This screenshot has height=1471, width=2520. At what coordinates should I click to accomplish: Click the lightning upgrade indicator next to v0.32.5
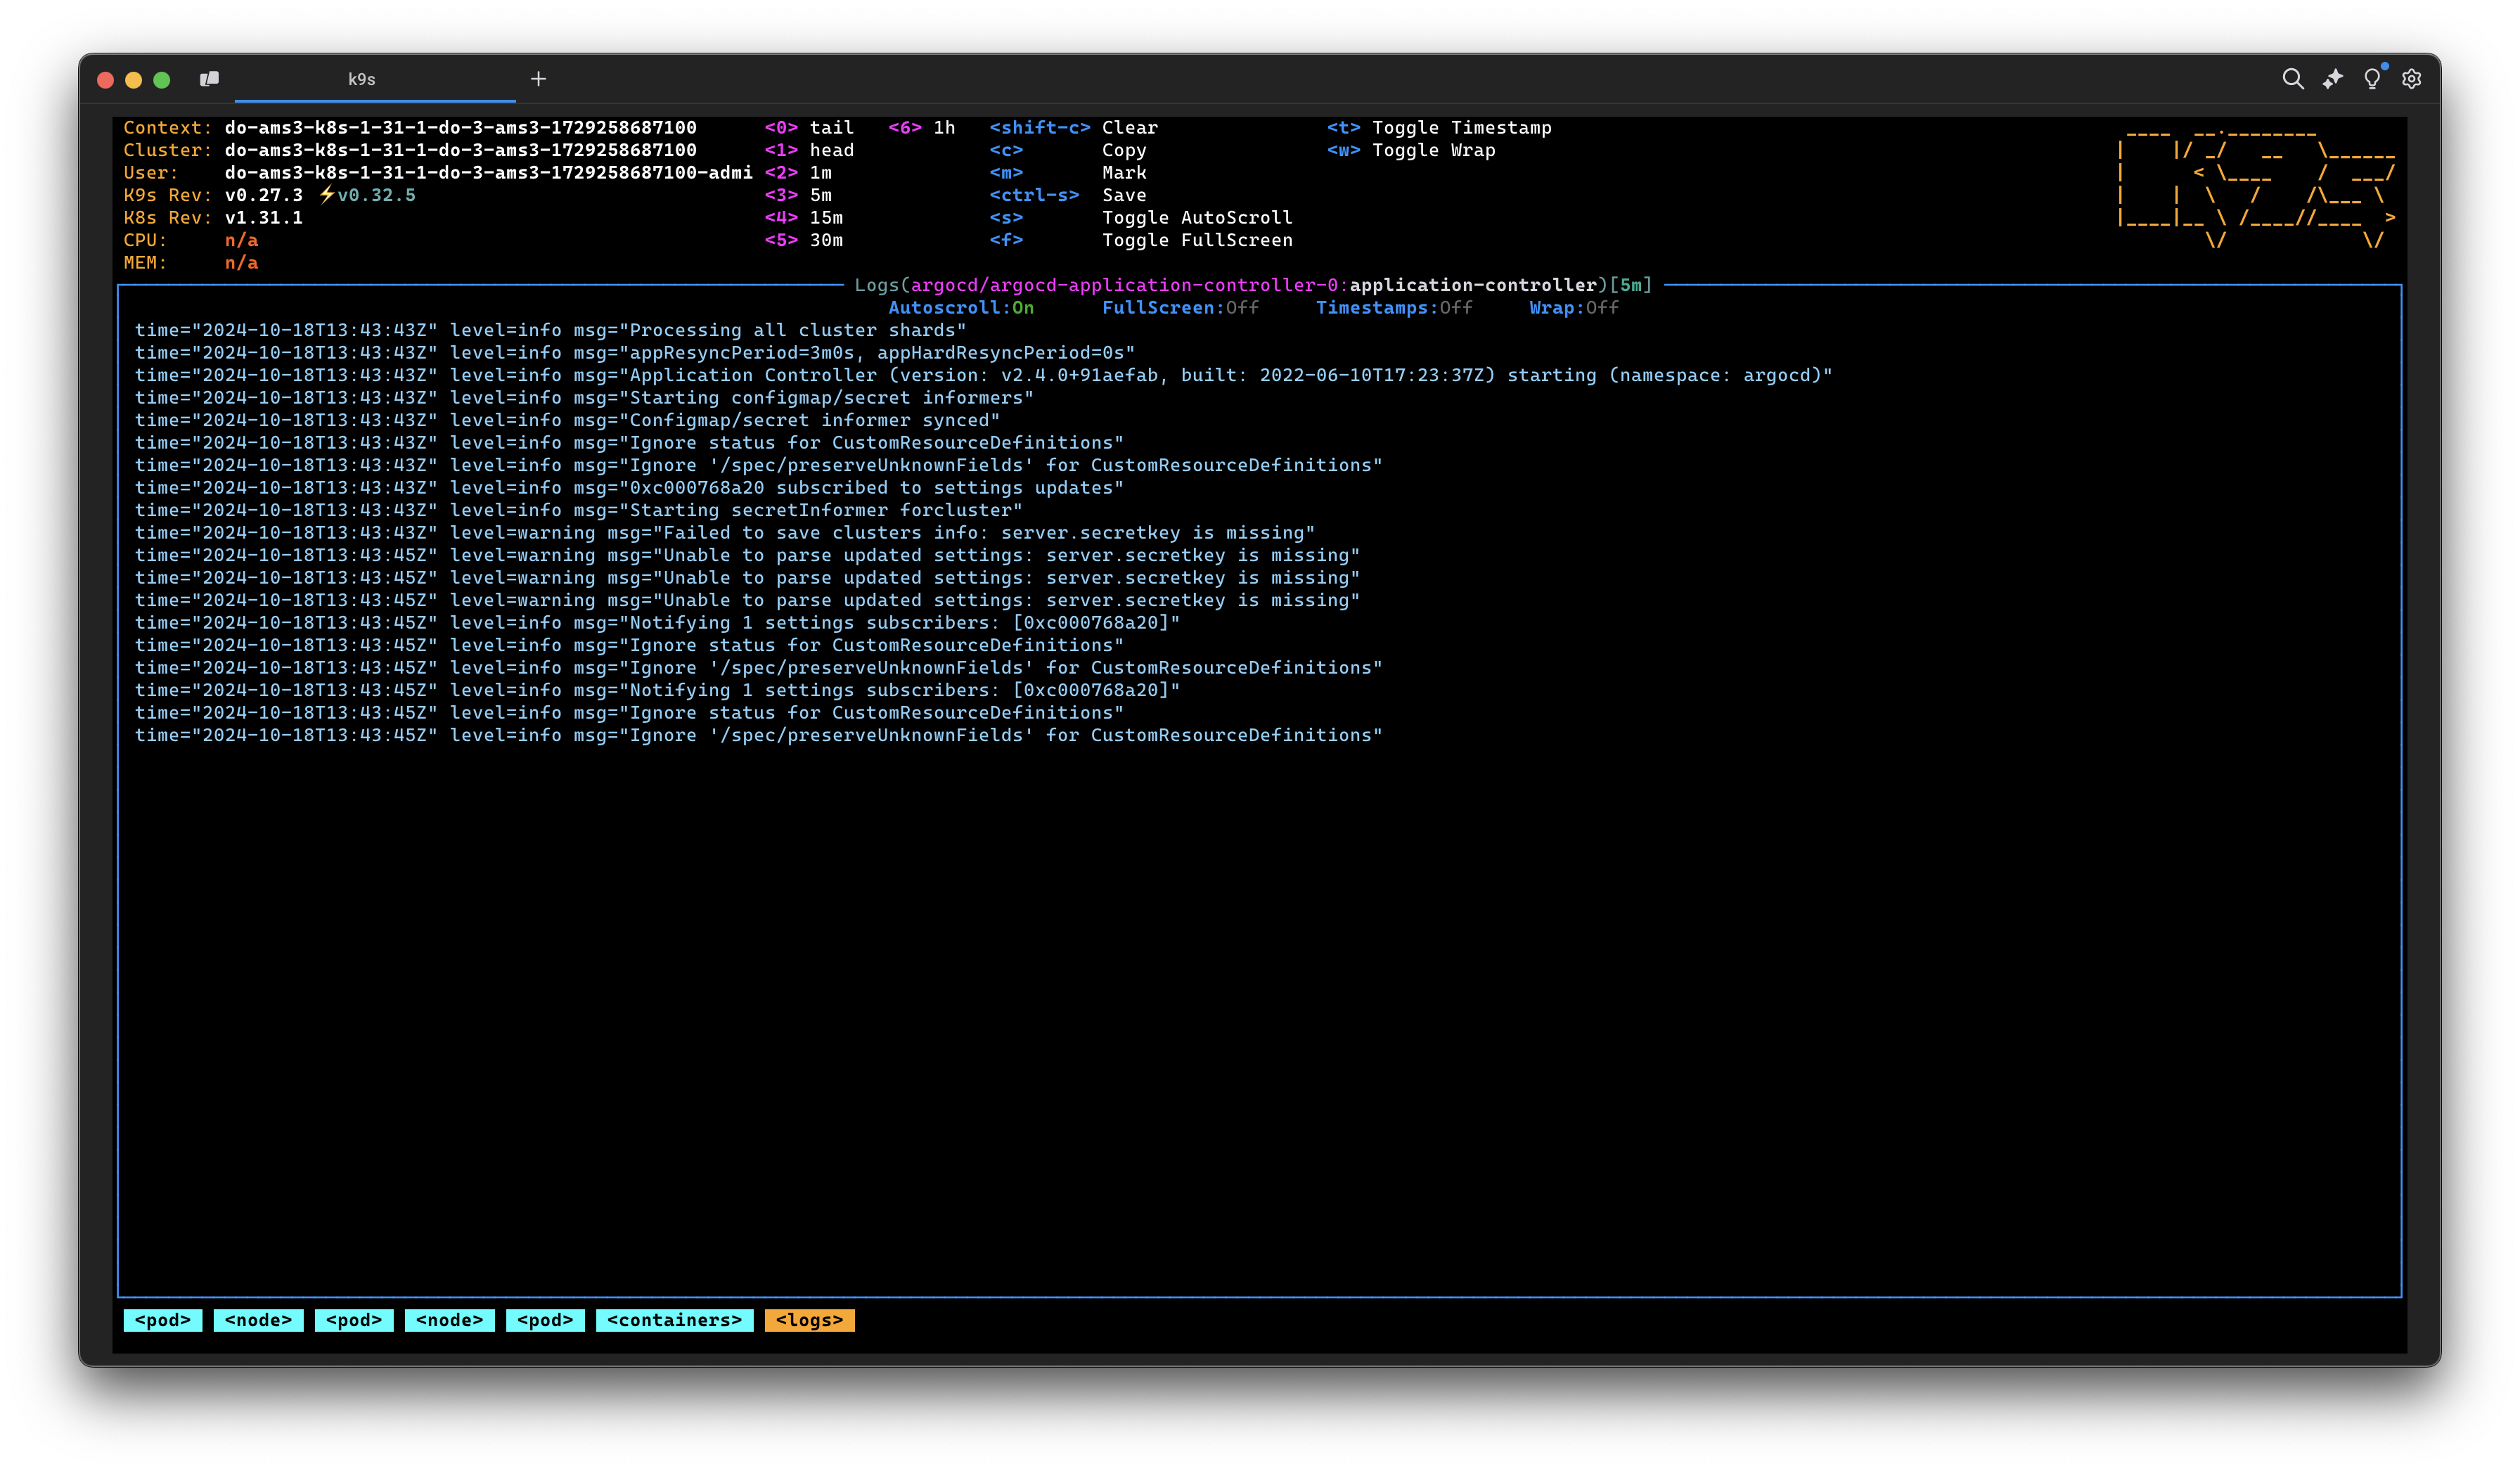tap(326, 195)
